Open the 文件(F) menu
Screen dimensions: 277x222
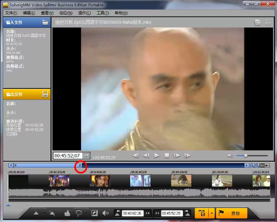pos(11,13)
